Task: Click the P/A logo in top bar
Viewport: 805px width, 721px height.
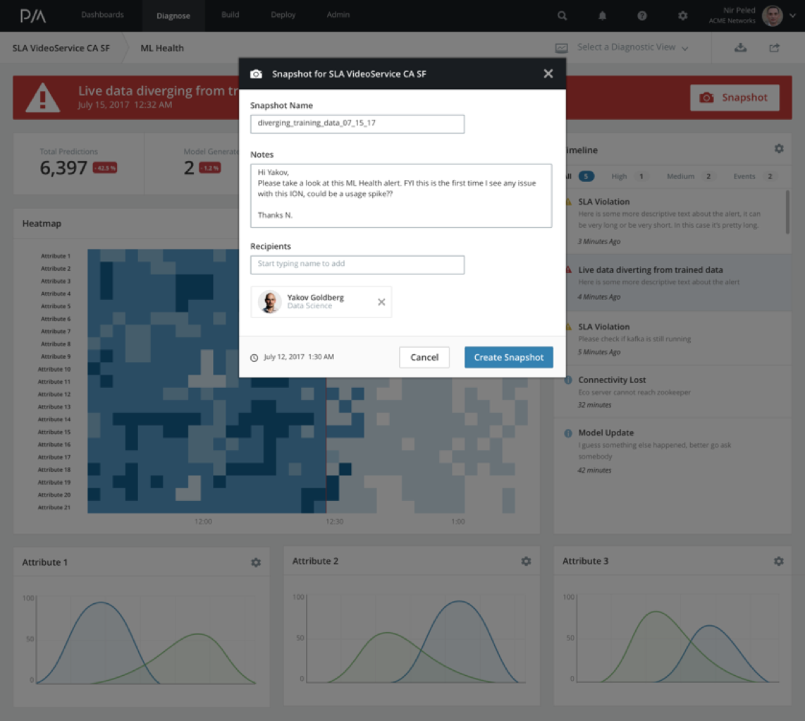Action: click(x=33, y=16)
